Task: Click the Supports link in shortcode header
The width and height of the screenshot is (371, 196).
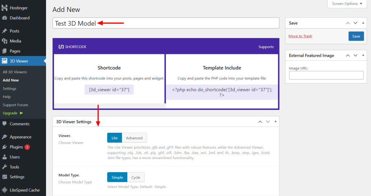Action: click(266, 47)
